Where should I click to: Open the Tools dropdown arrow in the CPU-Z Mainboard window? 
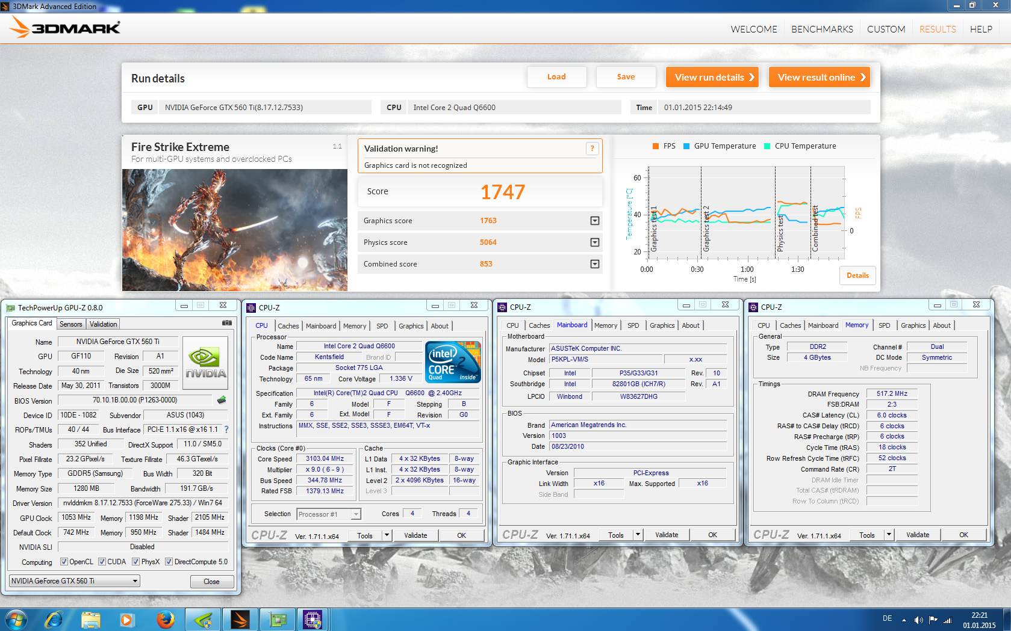(638, 535)
